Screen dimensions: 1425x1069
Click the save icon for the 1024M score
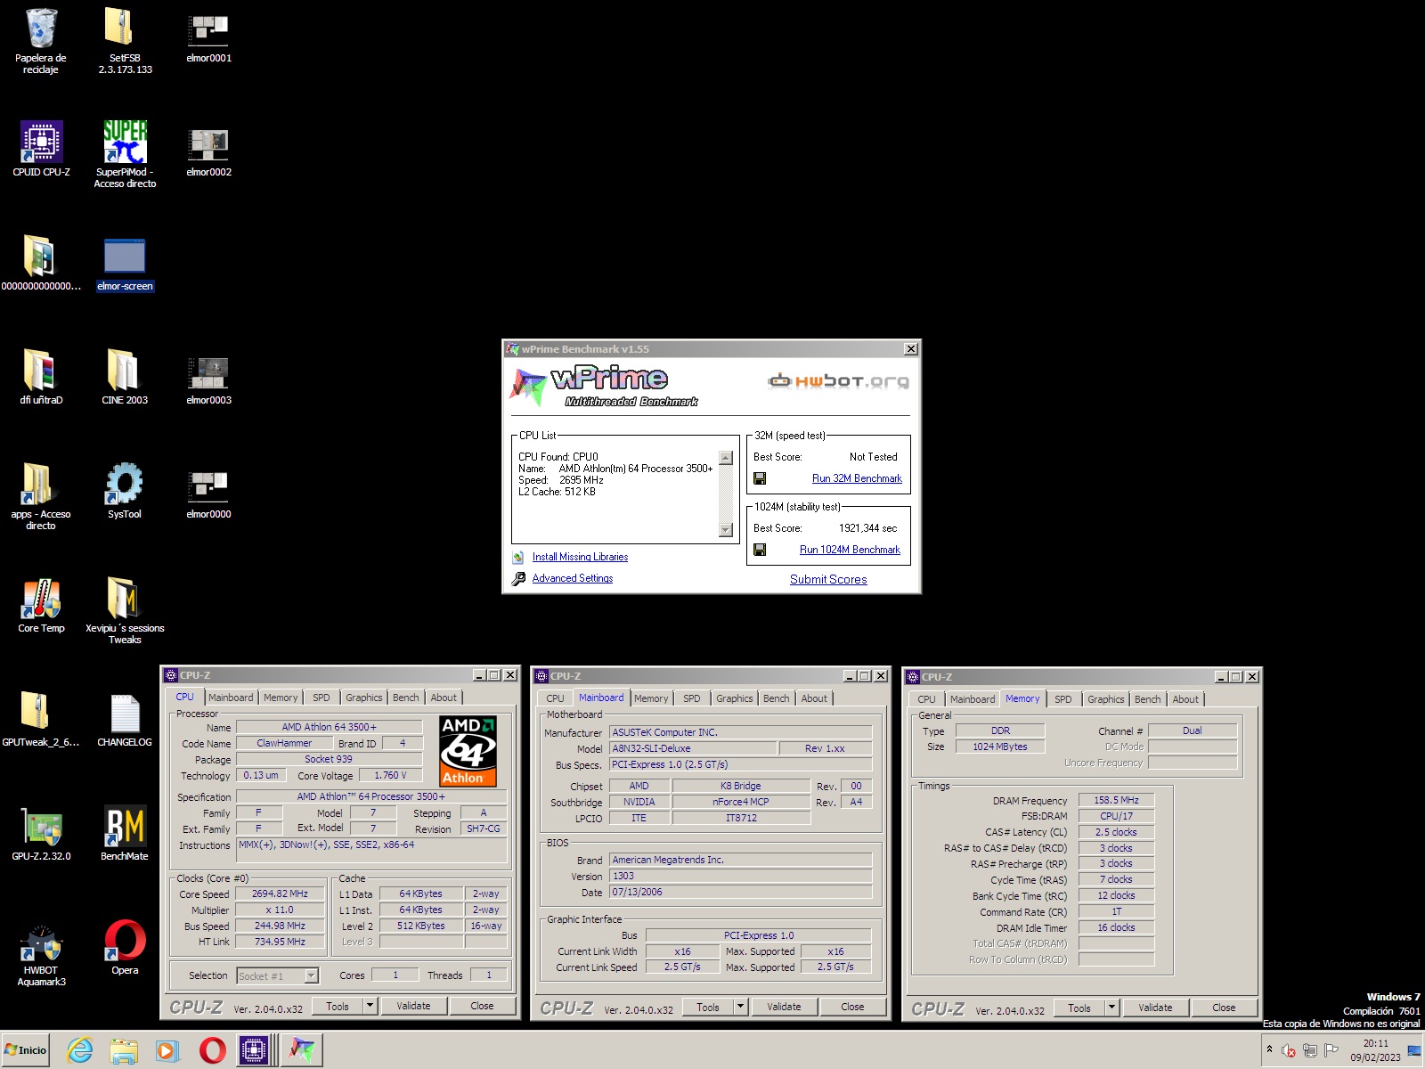point(760,550)
